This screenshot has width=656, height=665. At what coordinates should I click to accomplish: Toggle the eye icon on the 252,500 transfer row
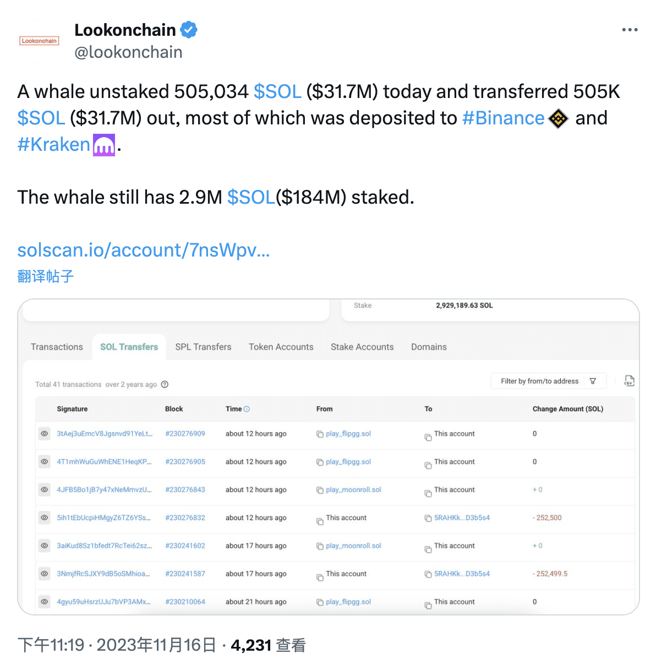(x=44, y=518)
